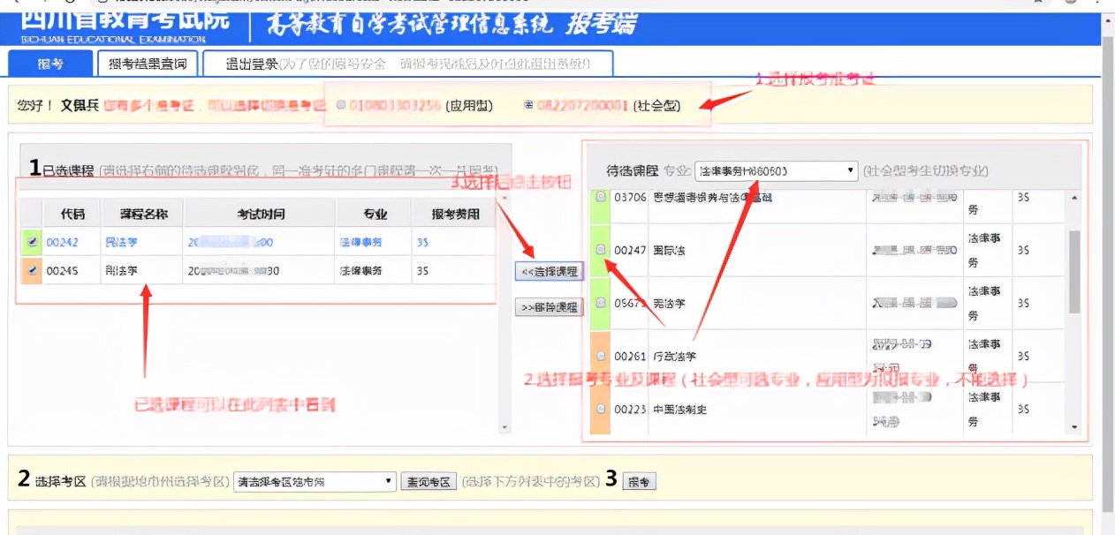Expand the exam district selection combo box
Screen dimensions: 1115x535
click(x=386, y=481)
